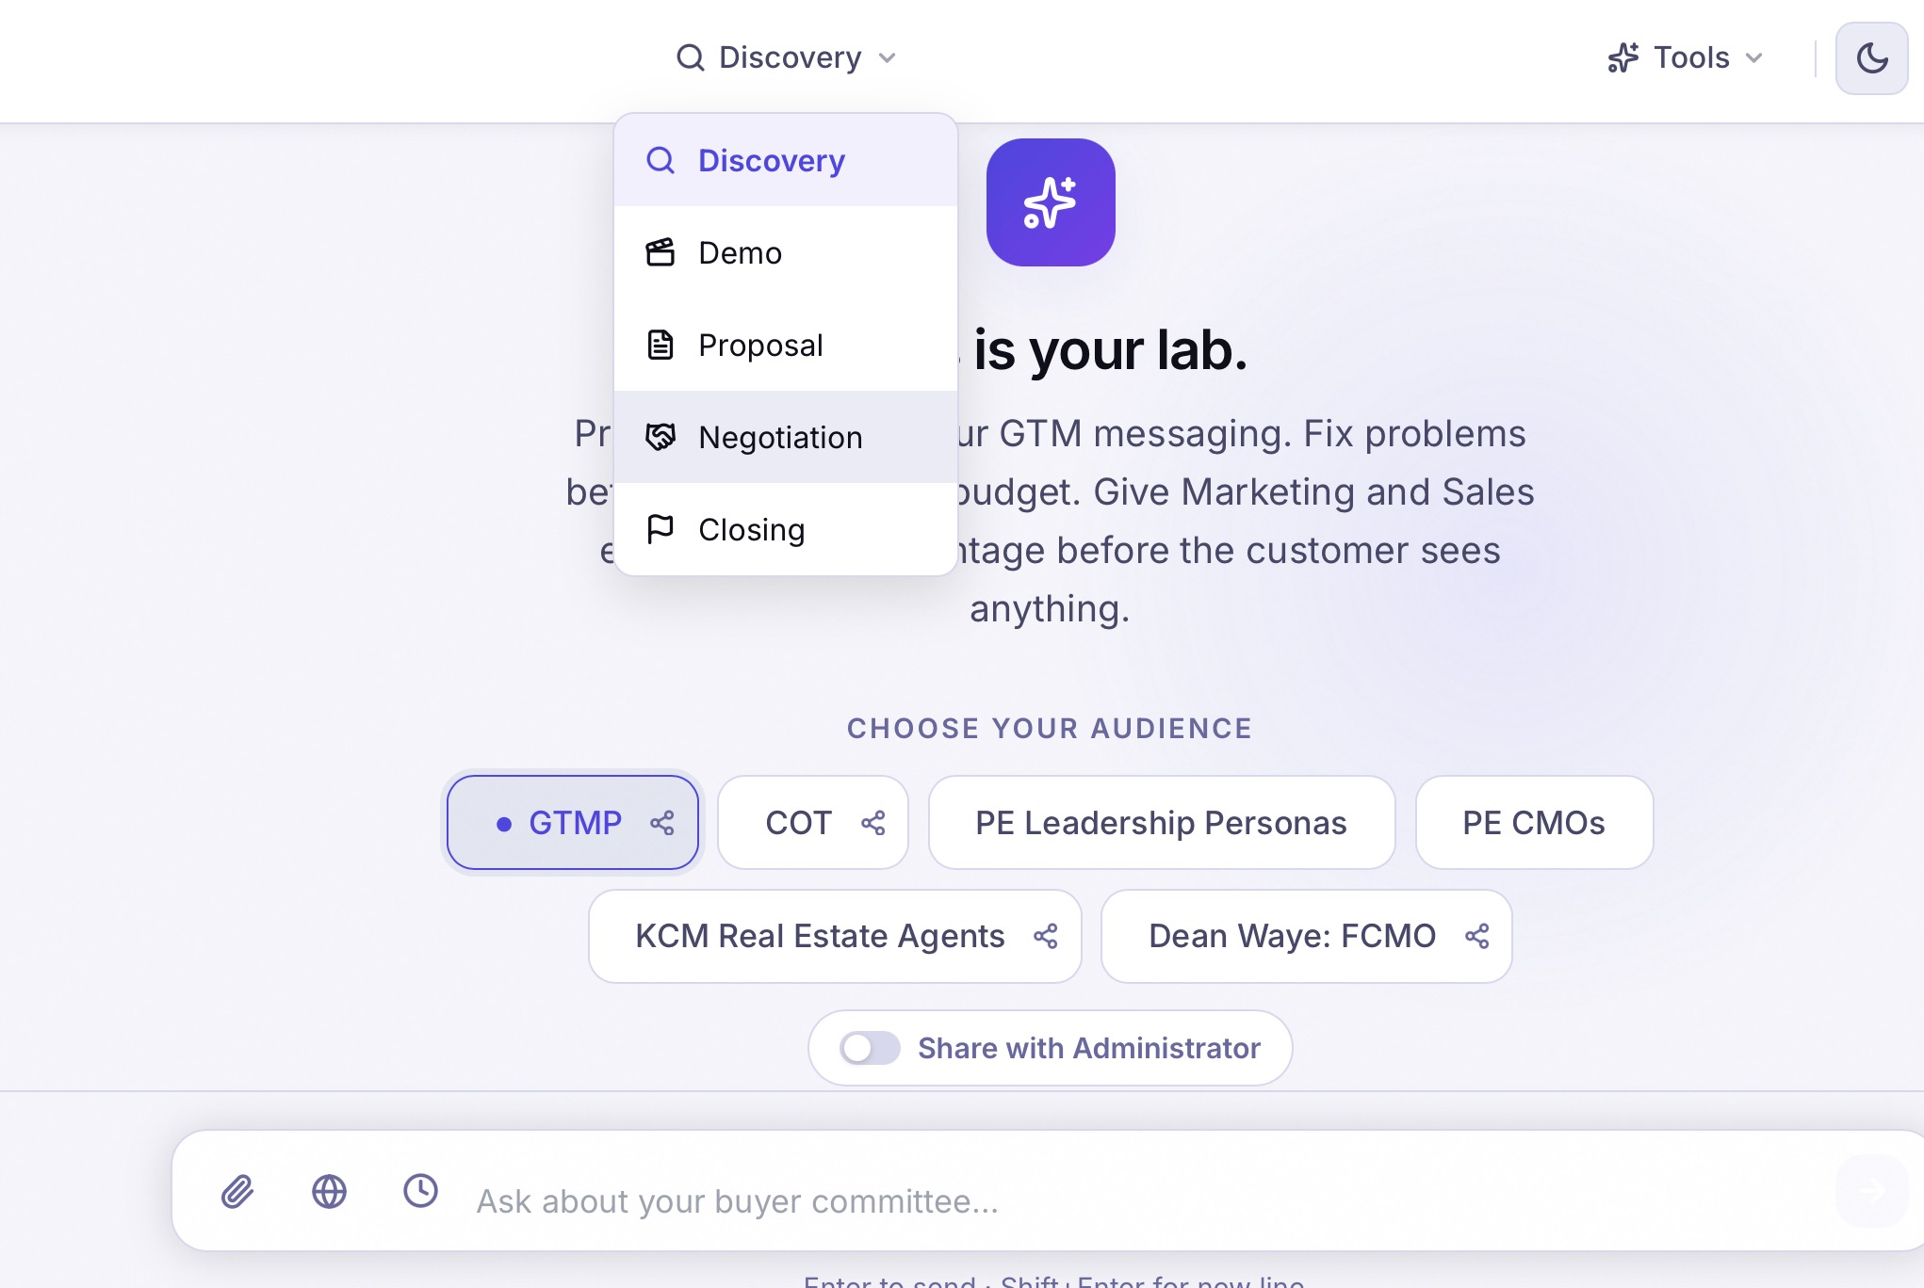1924x1288 pixels.
Task: Enable Share with Administrator
Action: [x=869, y=1048]
